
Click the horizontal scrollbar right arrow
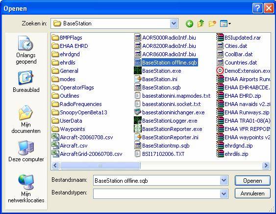(266, 166)
